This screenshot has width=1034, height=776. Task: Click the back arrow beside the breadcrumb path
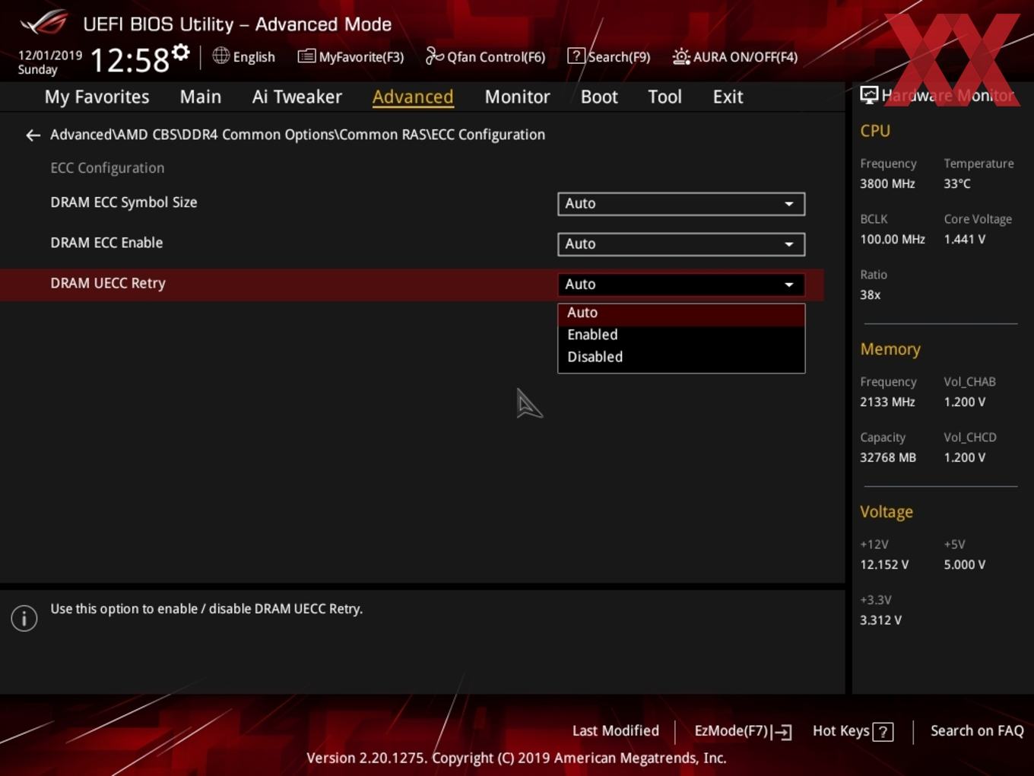33,135
